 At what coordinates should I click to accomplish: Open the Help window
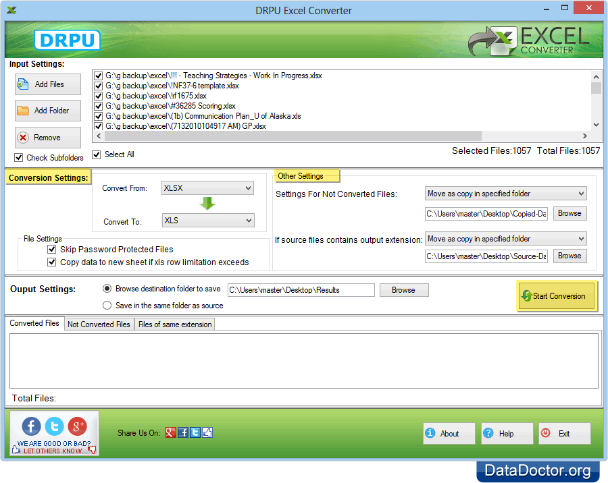(x=507, y=434)
